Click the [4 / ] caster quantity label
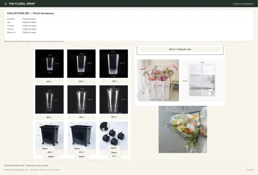The height and width of the screenshot is (175, 258). (x=114, y=156)
